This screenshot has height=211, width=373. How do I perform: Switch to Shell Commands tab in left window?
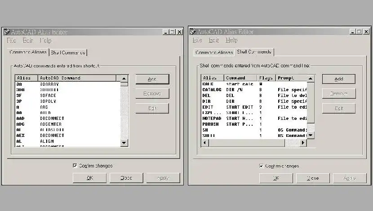click(68, 53)
